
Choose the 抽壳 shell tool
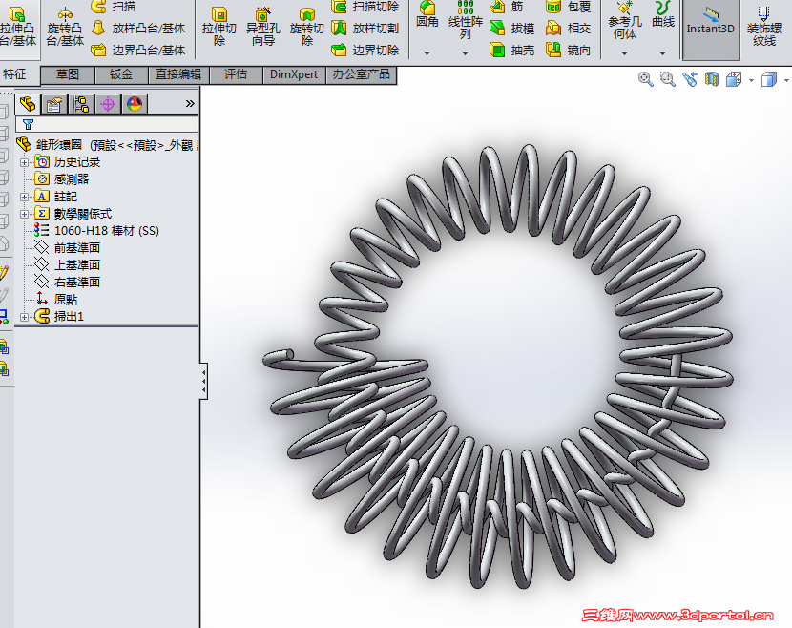pos(512,50)
